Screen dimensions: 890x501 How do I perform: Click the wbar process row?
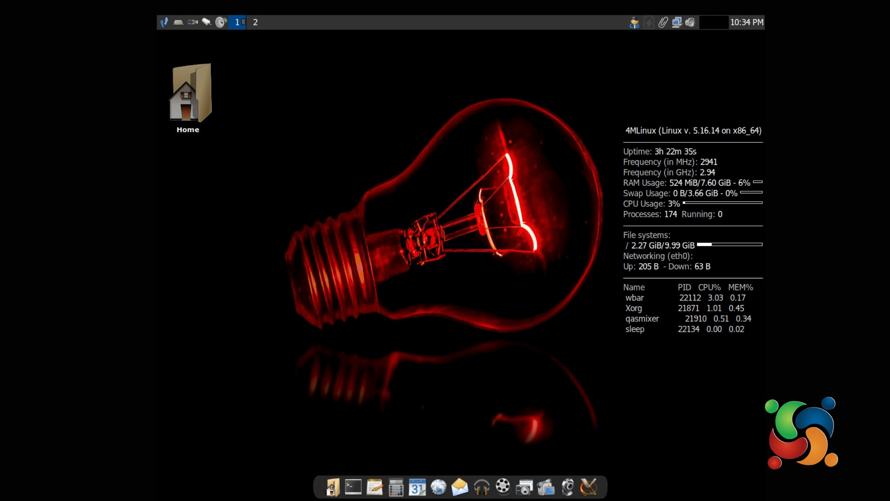click(x=685, y=298)
